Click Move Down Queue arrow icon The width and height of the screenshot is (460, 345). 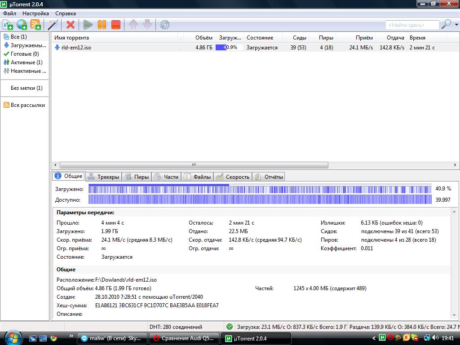(147, 25)
